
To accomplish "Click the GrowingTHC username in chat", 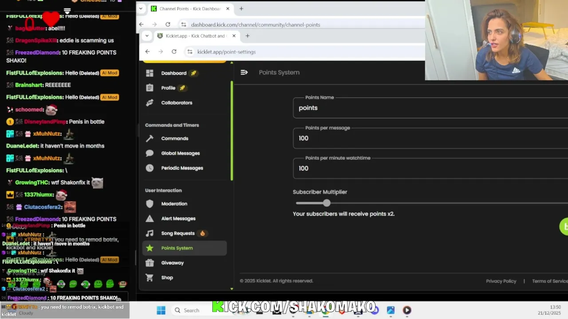I will [x=32, y=182].
